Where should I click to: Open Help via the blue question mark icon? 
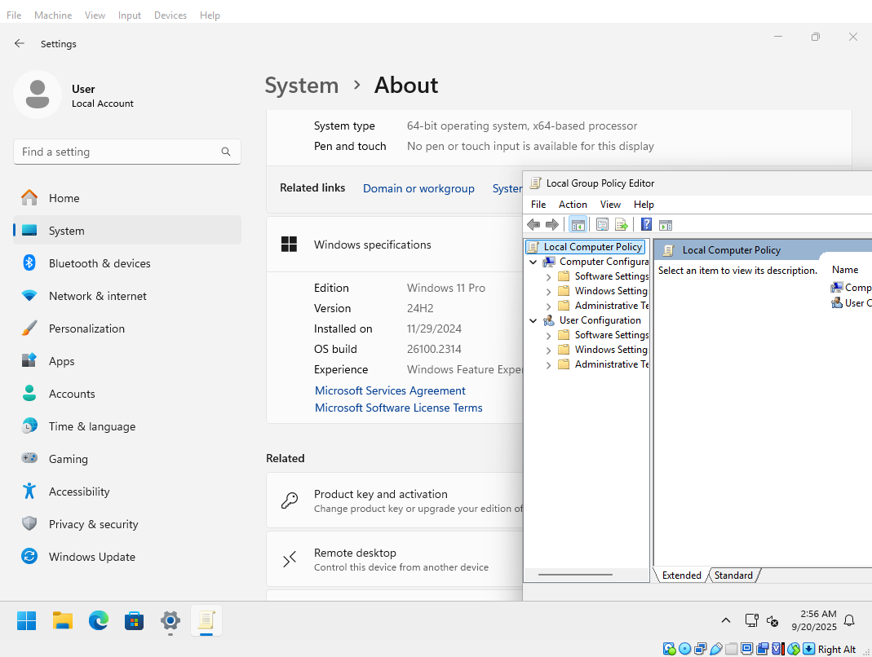coord(646,225)
